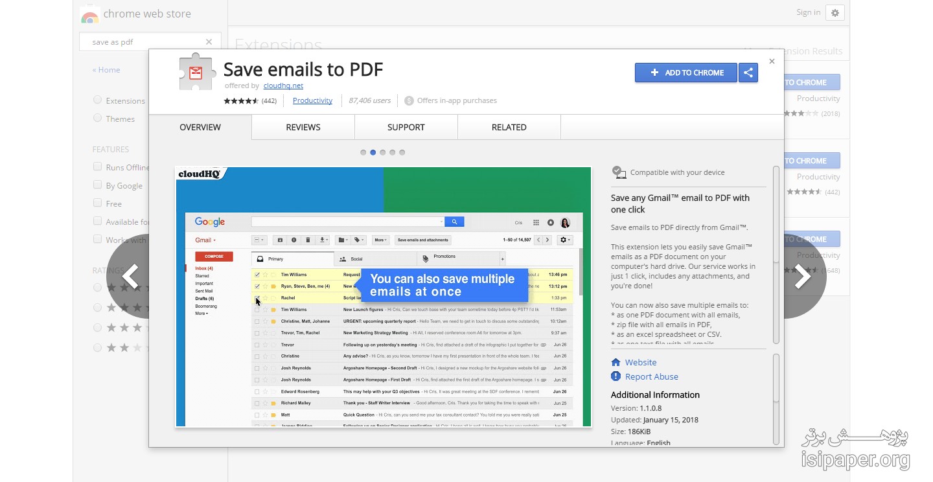933x482 pixels.
Task: Select the Extensions radio button
Action: 97,100
